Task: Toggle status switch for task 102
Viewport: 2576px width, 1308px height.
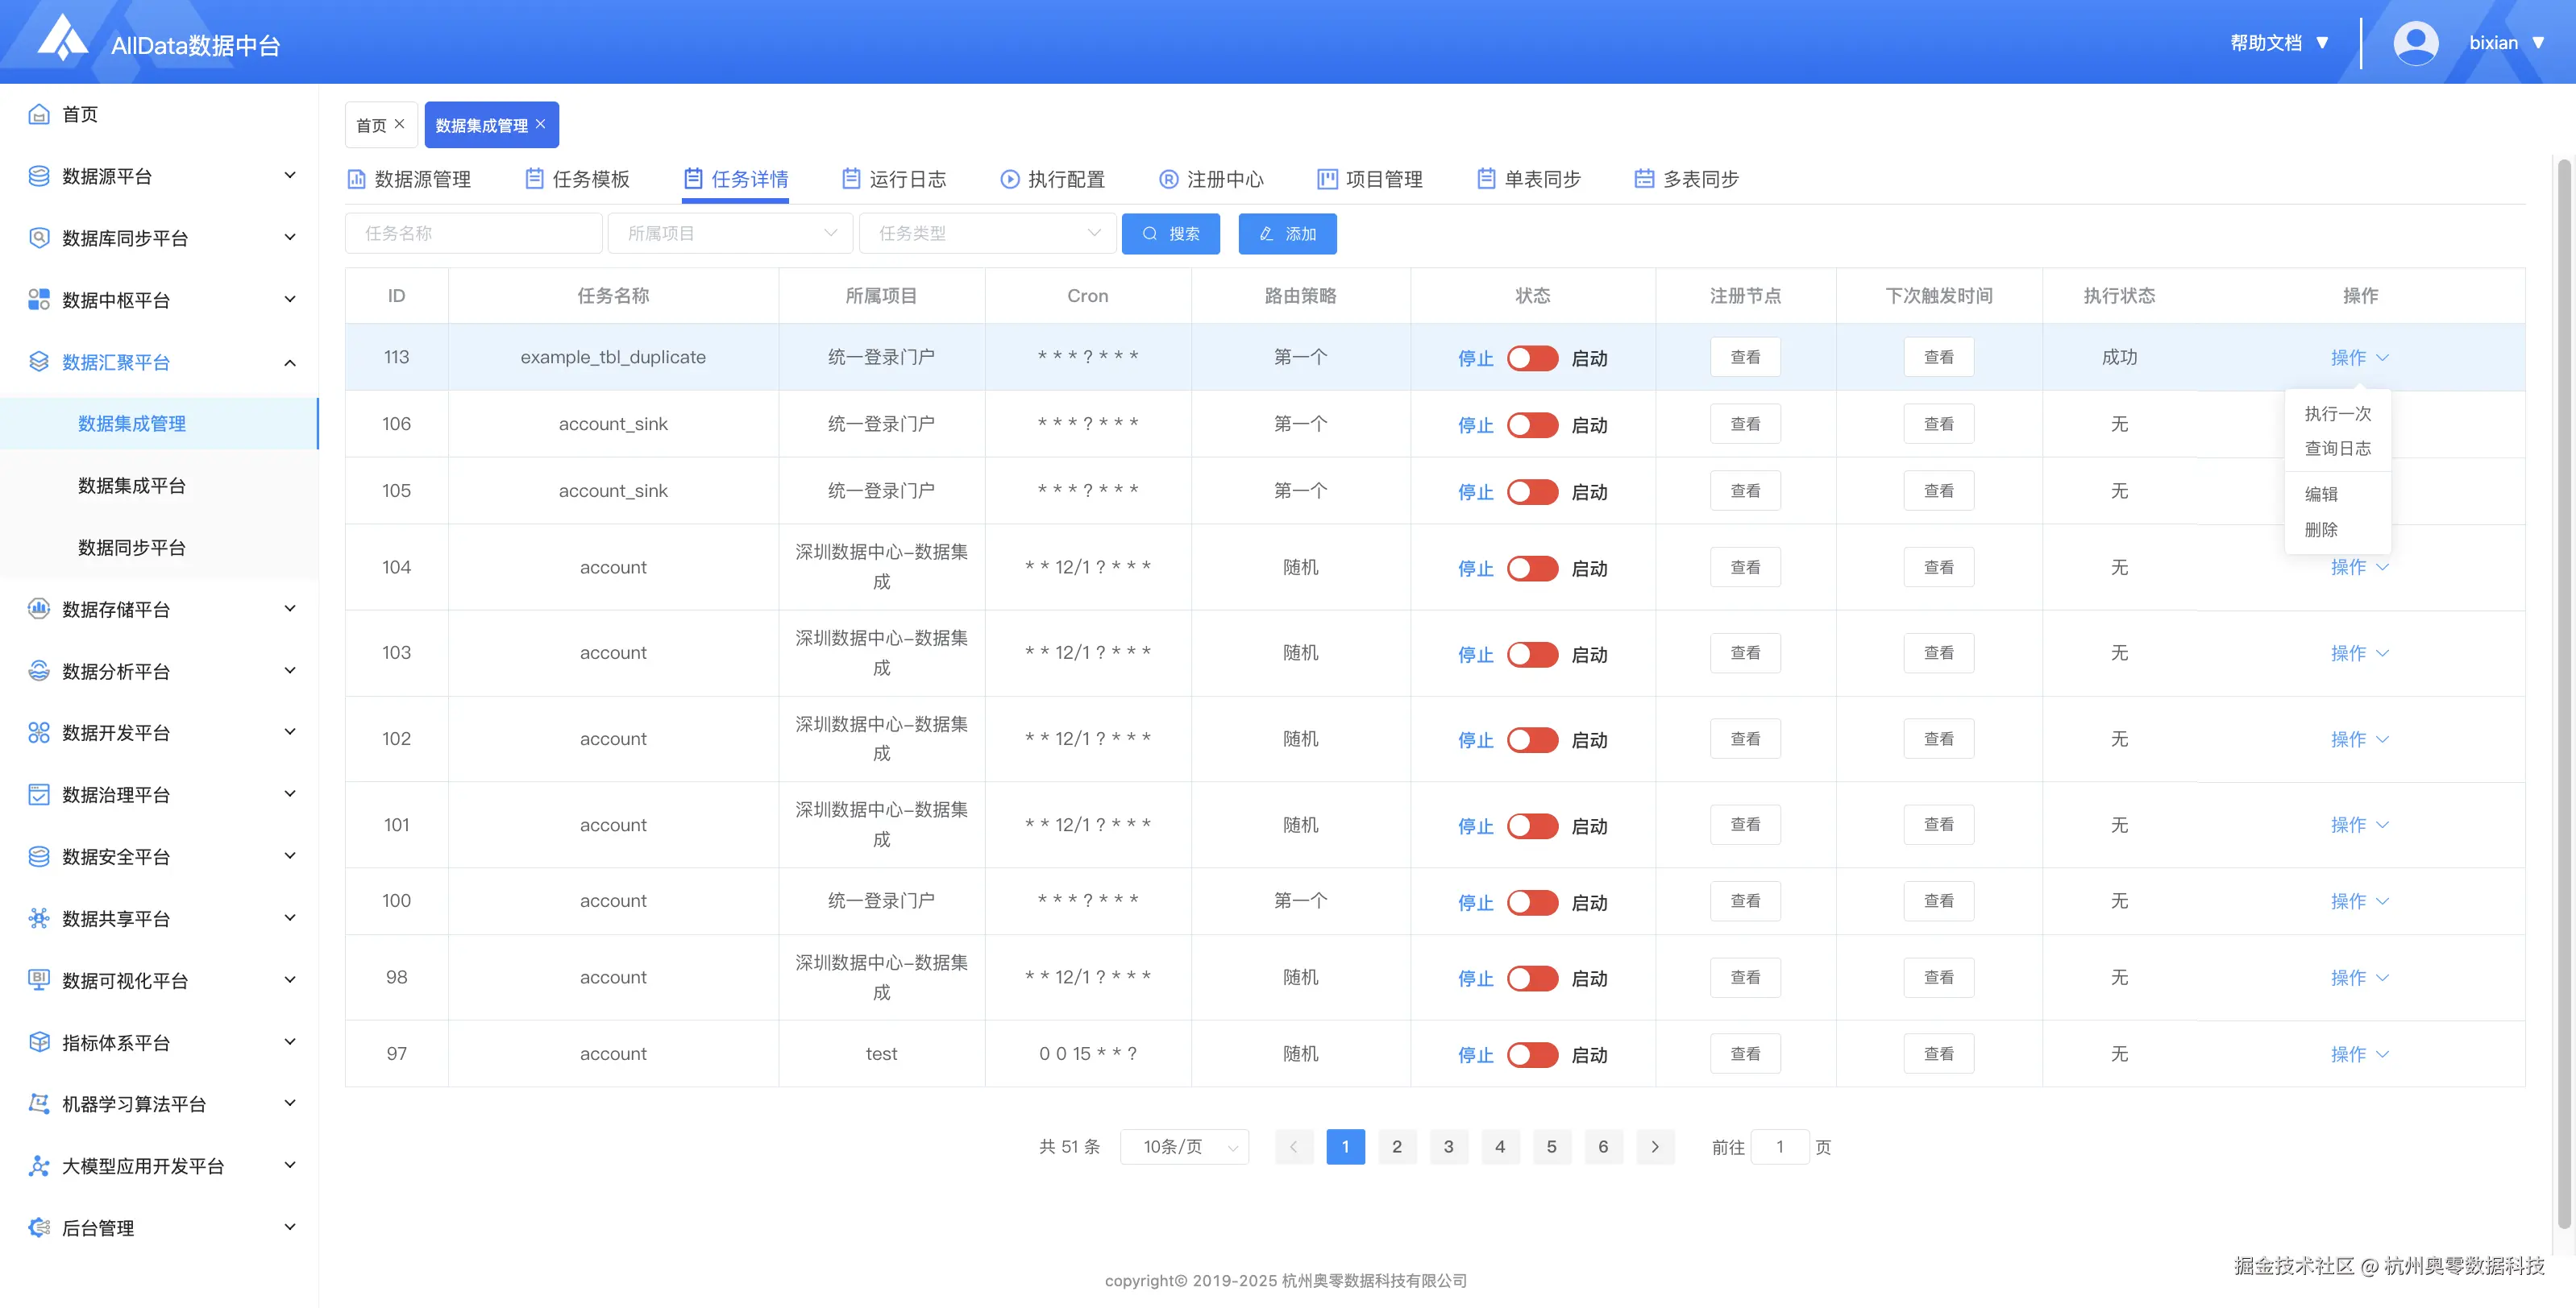Action: coord(1532,739)
